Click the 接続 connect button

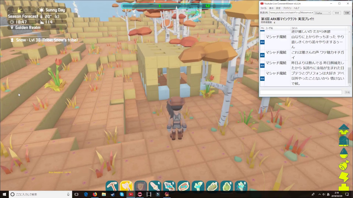pyautogui.click(x=337, y=13)
